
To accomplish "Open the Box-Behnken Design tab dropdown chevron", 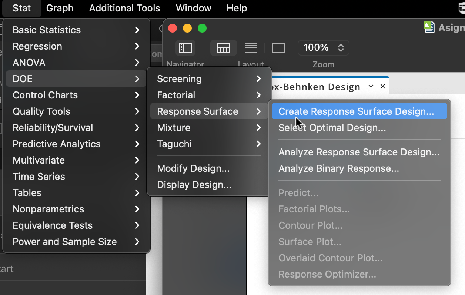I will click(x=371, y=87).
